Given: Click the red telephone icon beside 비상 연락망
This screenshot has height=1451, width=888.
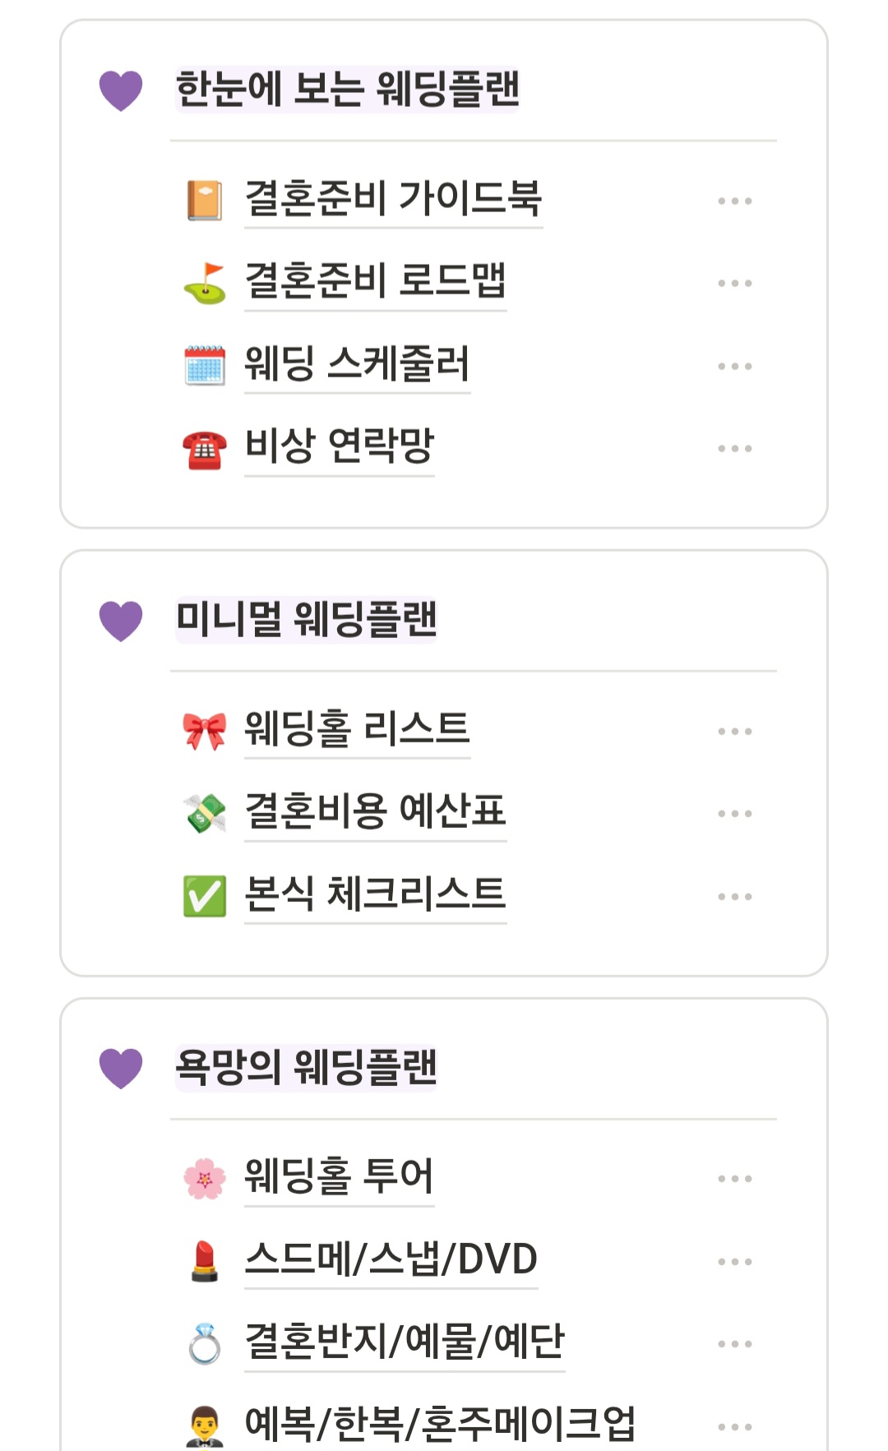Looking at the screenshot, I should point(204,449).
